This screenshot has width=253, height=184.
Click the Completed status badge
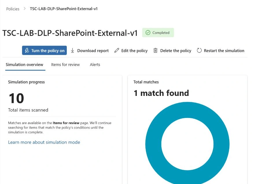158,32
